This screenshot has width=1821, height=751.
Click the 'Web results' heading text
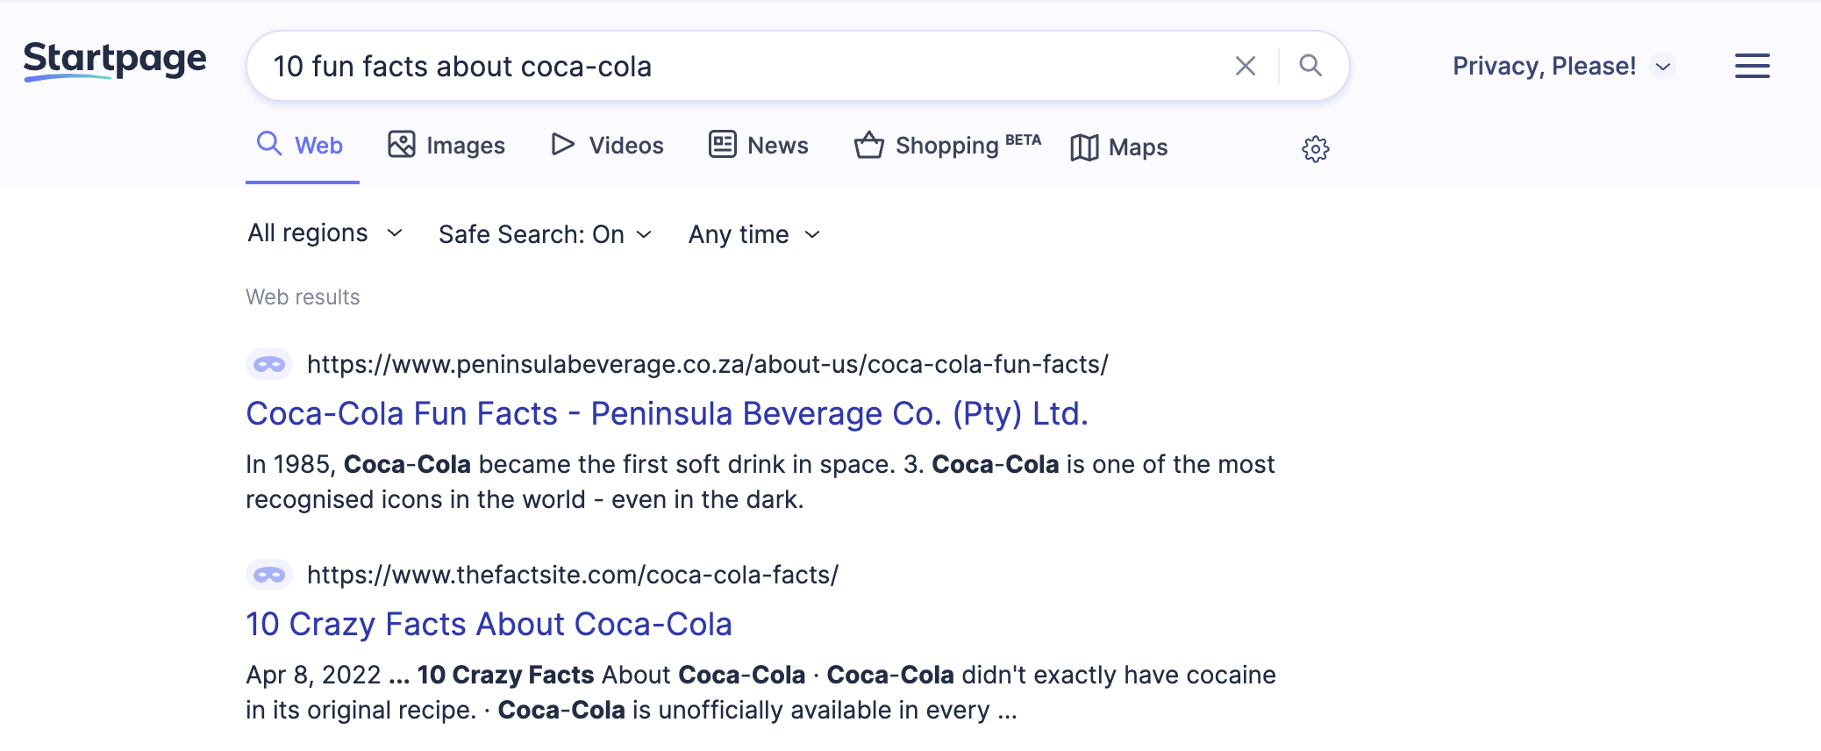303,297
